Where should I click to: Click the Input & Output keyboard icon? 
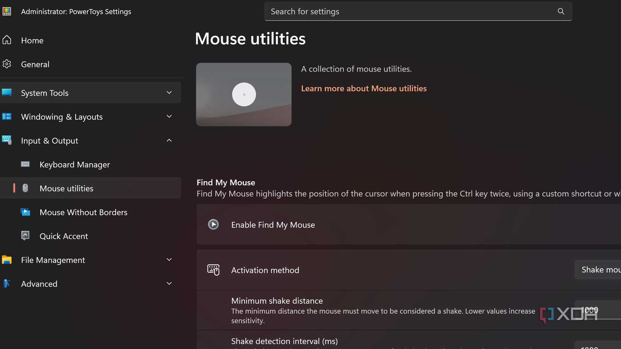click(x=7, y=140)
